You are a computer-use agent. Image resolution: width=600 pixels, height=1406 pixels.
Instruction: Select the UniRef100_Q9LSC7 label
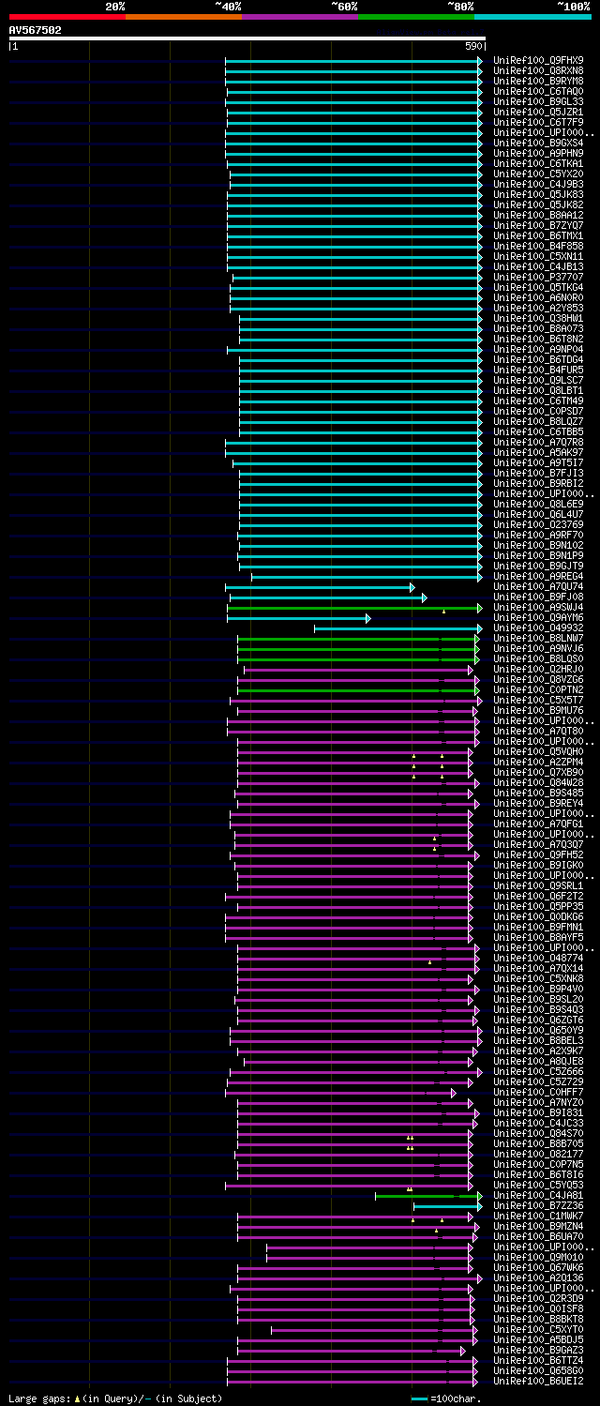coord(538,380)
